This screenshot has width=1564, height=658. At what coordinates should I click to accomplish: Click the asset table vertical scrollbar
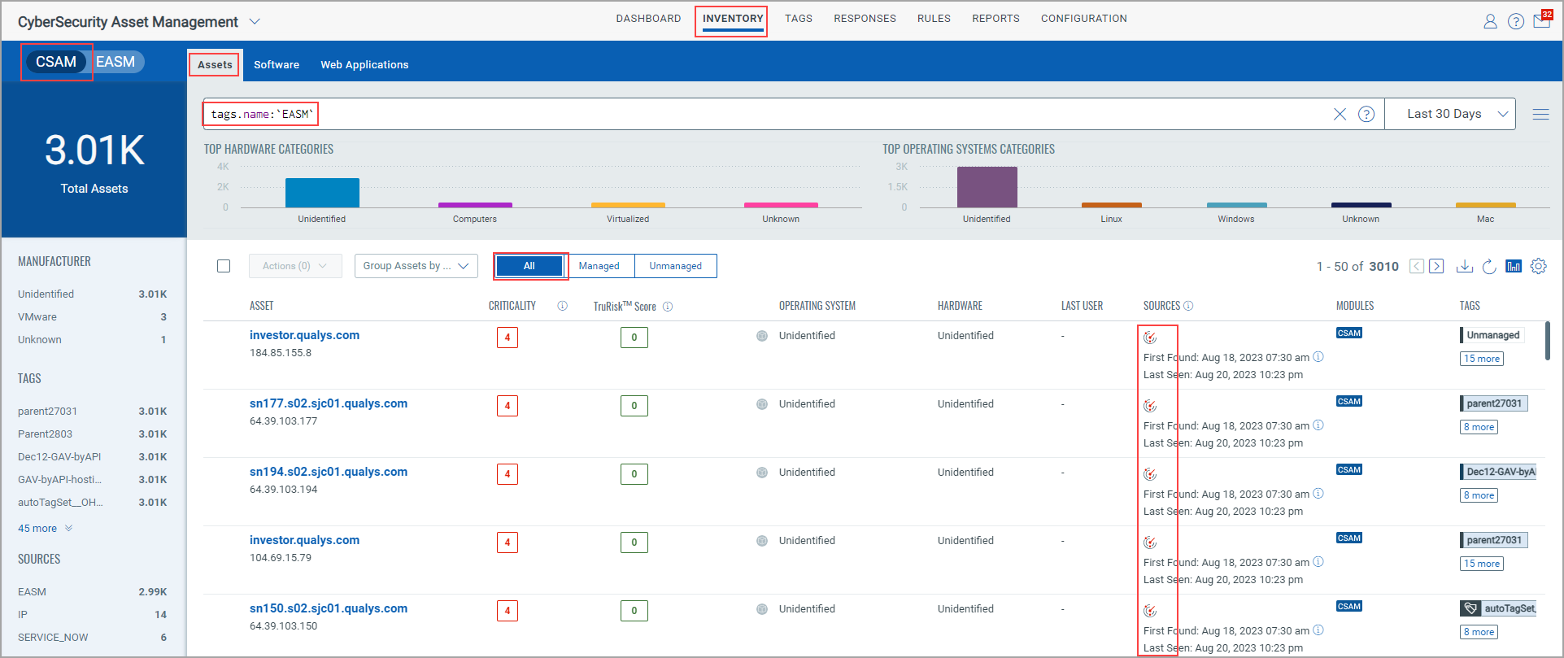click(x=1547, y=340)
